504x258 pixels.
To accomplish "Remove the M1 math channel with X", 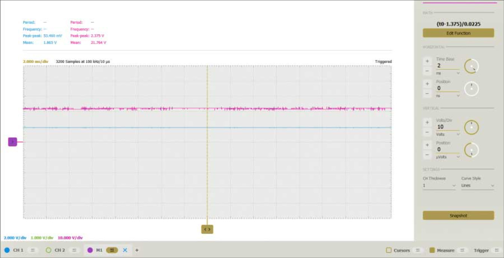I will (125, 250).
